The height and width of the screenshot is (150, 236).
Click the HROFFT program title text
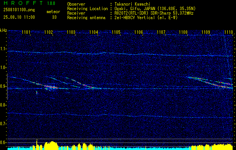23,3
